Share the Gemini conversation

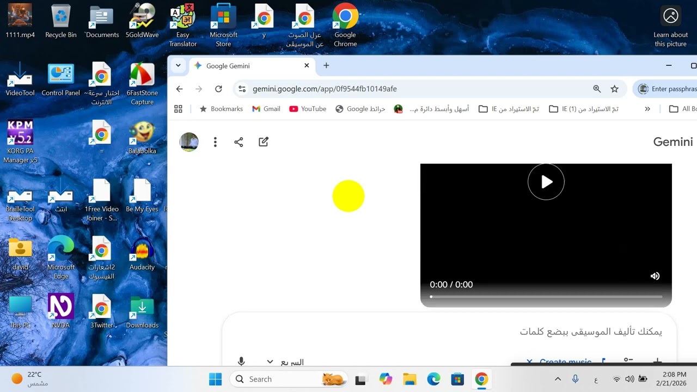(239, 142)
